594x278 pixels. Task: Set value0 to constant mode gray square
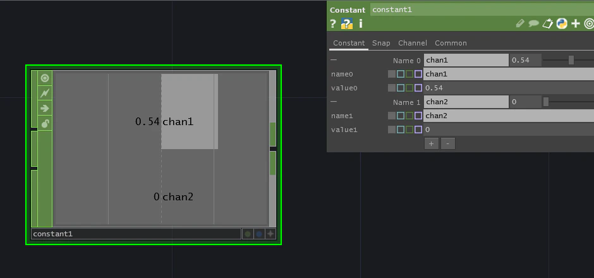pyautogui.click(x=392, y=88)
